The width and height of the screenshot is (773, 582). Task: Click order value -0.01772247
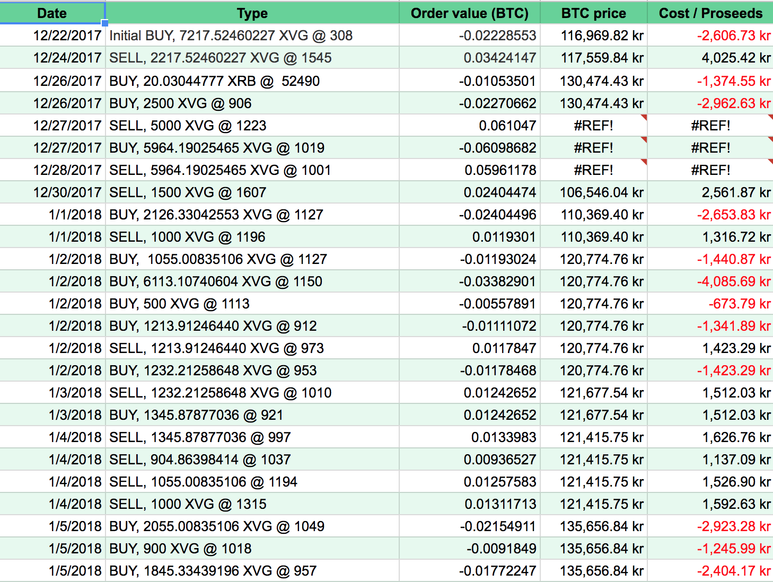tap(470, 571)
